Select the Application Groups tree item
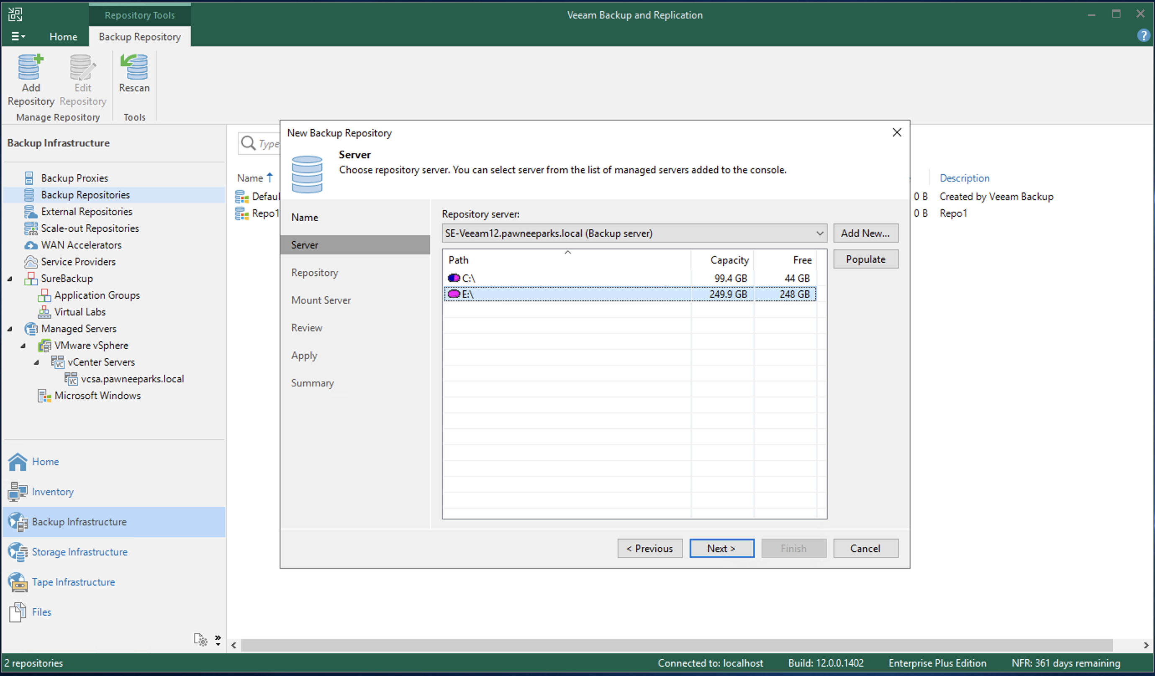The height and width of the screenshot is (676, 1155). coord(97,295)
